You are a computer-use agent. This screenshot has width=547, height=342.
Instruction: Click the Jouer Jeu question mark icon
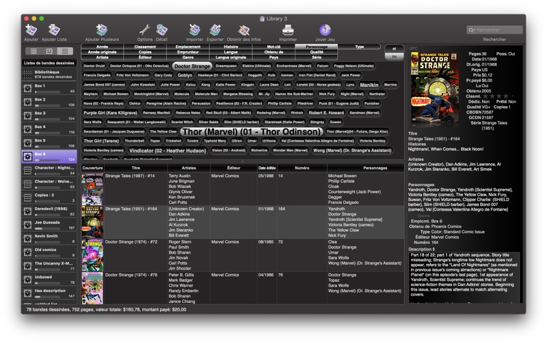[x=325, y=30]
